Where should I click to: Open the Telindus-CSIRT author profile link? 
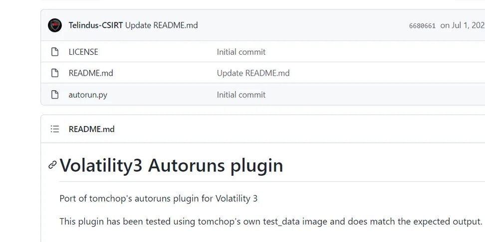(x=96, y=25)
